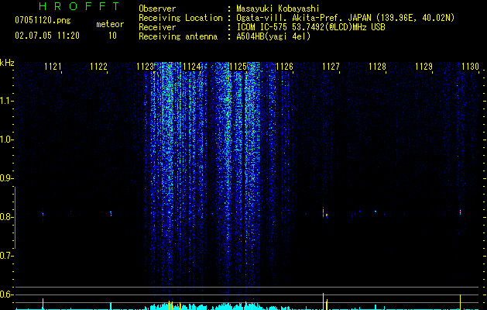Screen dimensions: 487x310
Task: Select observer name Masayuki Kobayashi
Action: tap(277, 9)
